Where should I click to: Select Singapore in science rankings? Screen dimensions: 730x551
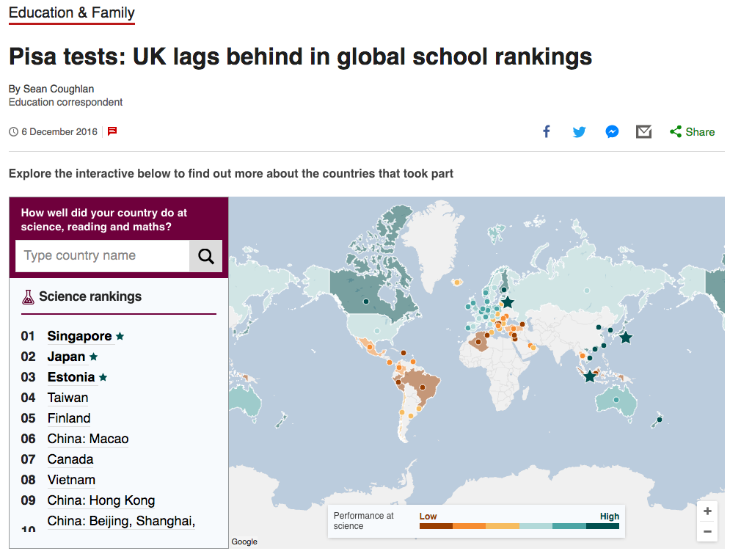coord(79,336)
